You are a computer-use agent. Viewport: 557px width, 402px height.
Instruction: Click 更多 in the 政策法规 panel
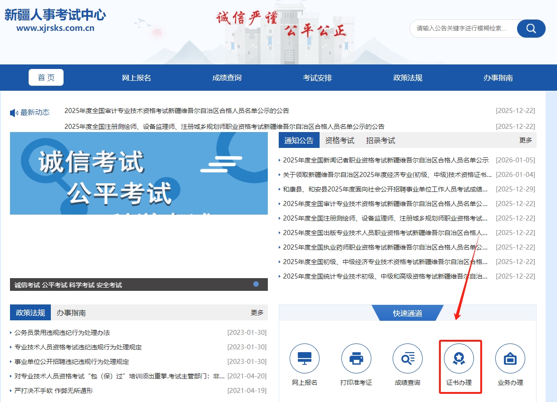(x=257, y=312)
